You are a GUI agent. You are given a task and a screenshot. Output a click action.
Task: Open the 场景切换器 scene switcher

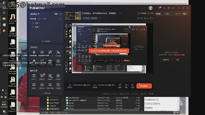[50, 86]
